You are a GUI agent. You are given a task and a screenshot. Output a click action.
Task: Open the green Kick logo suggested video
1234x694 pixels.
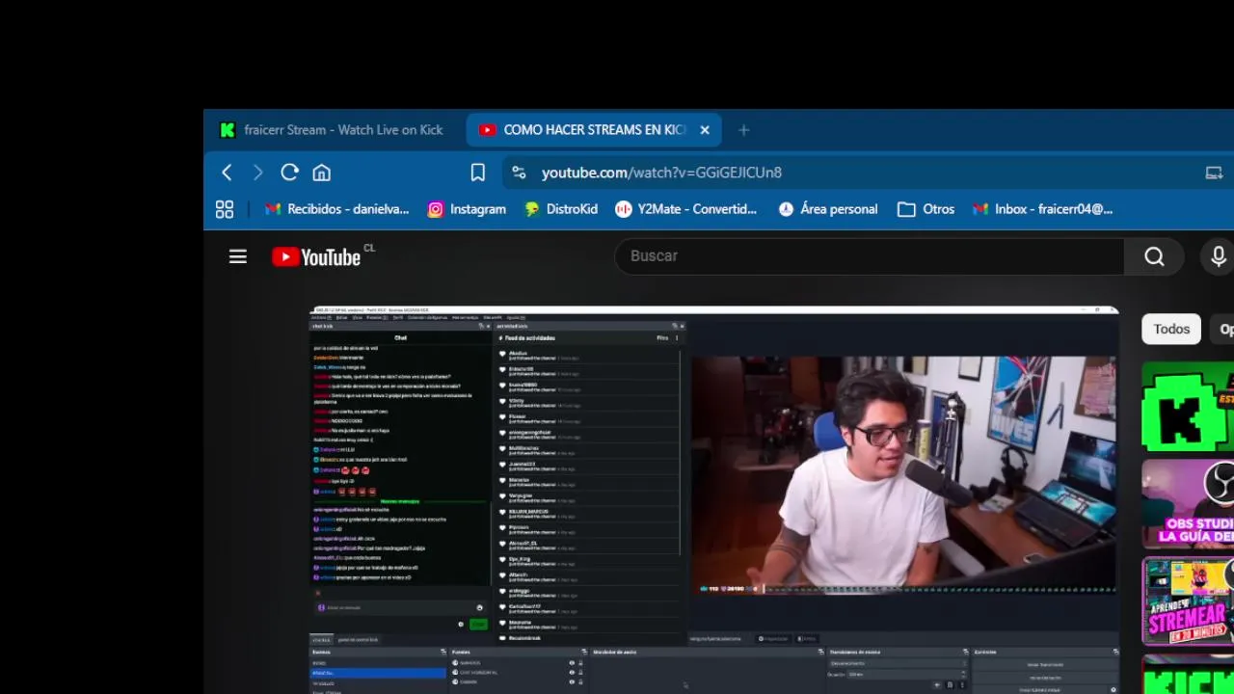click(x=1188, y=406)
